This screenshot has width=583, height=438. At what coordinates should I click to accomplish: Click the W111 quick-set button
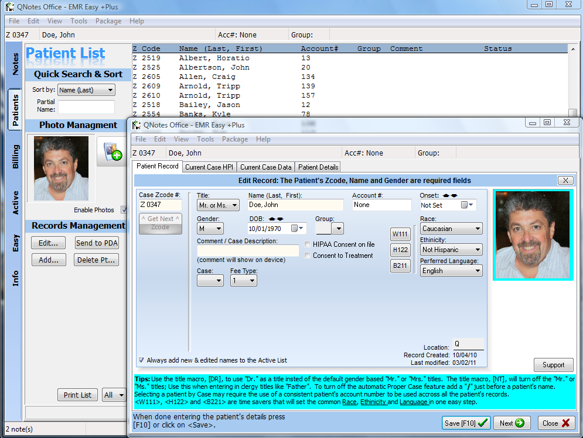pyautogui.click(x=400, y=234)
